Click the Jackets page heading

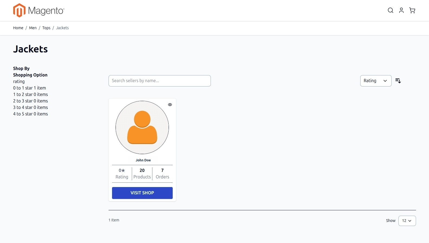click(30, 49)
